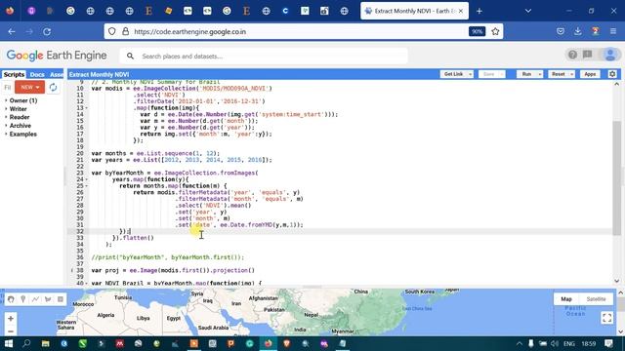Switch to the Scripts tab
The image size is (625, 351).
(14, 74)
